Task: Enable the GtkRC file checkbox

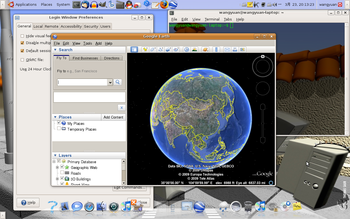Action: [22, 60]
